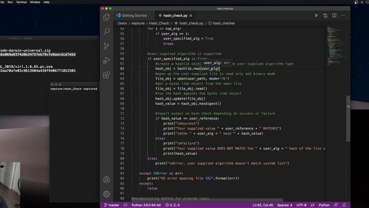Click Ln 62, Col 45 cursor position
Viewport: 369px width, 208px height.
point(263,205)
